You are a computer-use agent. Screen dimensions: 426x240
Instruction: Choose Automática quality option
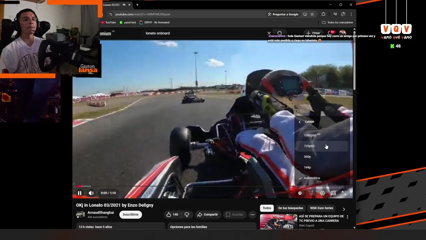(322, 178)
